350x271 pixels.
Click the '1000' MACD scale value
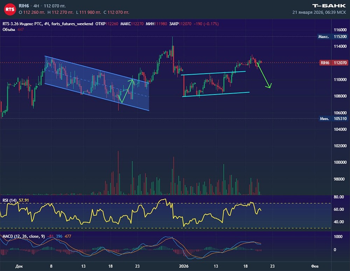[338, 237]
